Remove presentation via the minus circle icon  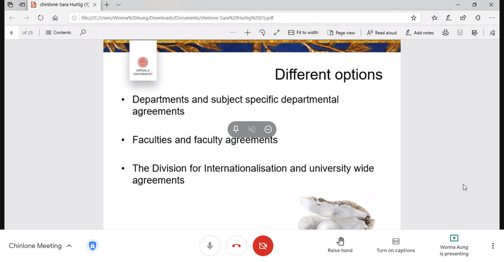click(x=268, y=129)
